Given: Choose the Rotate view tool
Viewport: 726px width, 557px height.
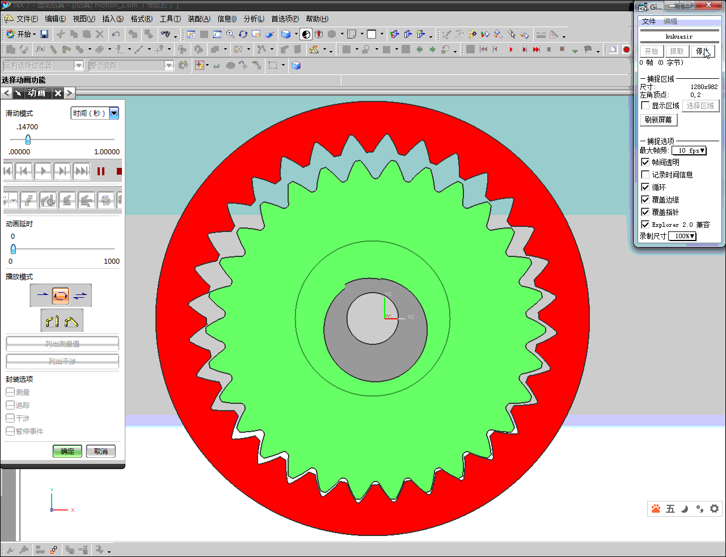Looking at the screenshot, I should (243, 34).
